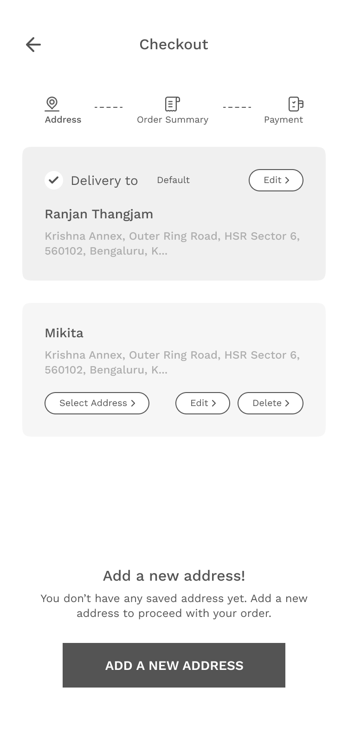Select the Ranjan Thangjam address name
The height and width of the screenshot is (747, 348).
click(99, 214)
